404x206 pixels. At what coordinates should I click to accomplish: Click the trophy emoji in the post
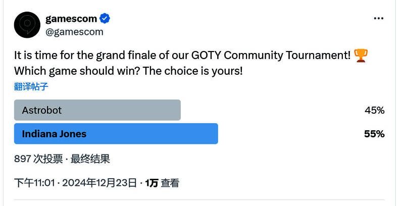point(361,55)
